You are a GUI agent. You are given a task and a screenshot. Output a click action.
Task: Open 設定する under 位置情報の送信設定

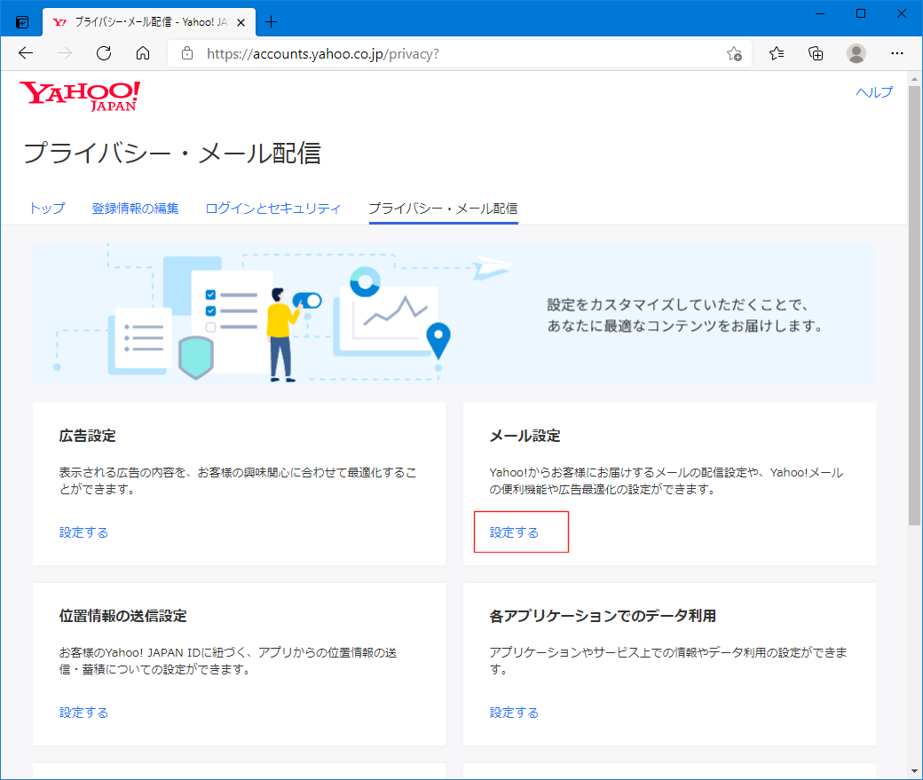coord(83,713)
